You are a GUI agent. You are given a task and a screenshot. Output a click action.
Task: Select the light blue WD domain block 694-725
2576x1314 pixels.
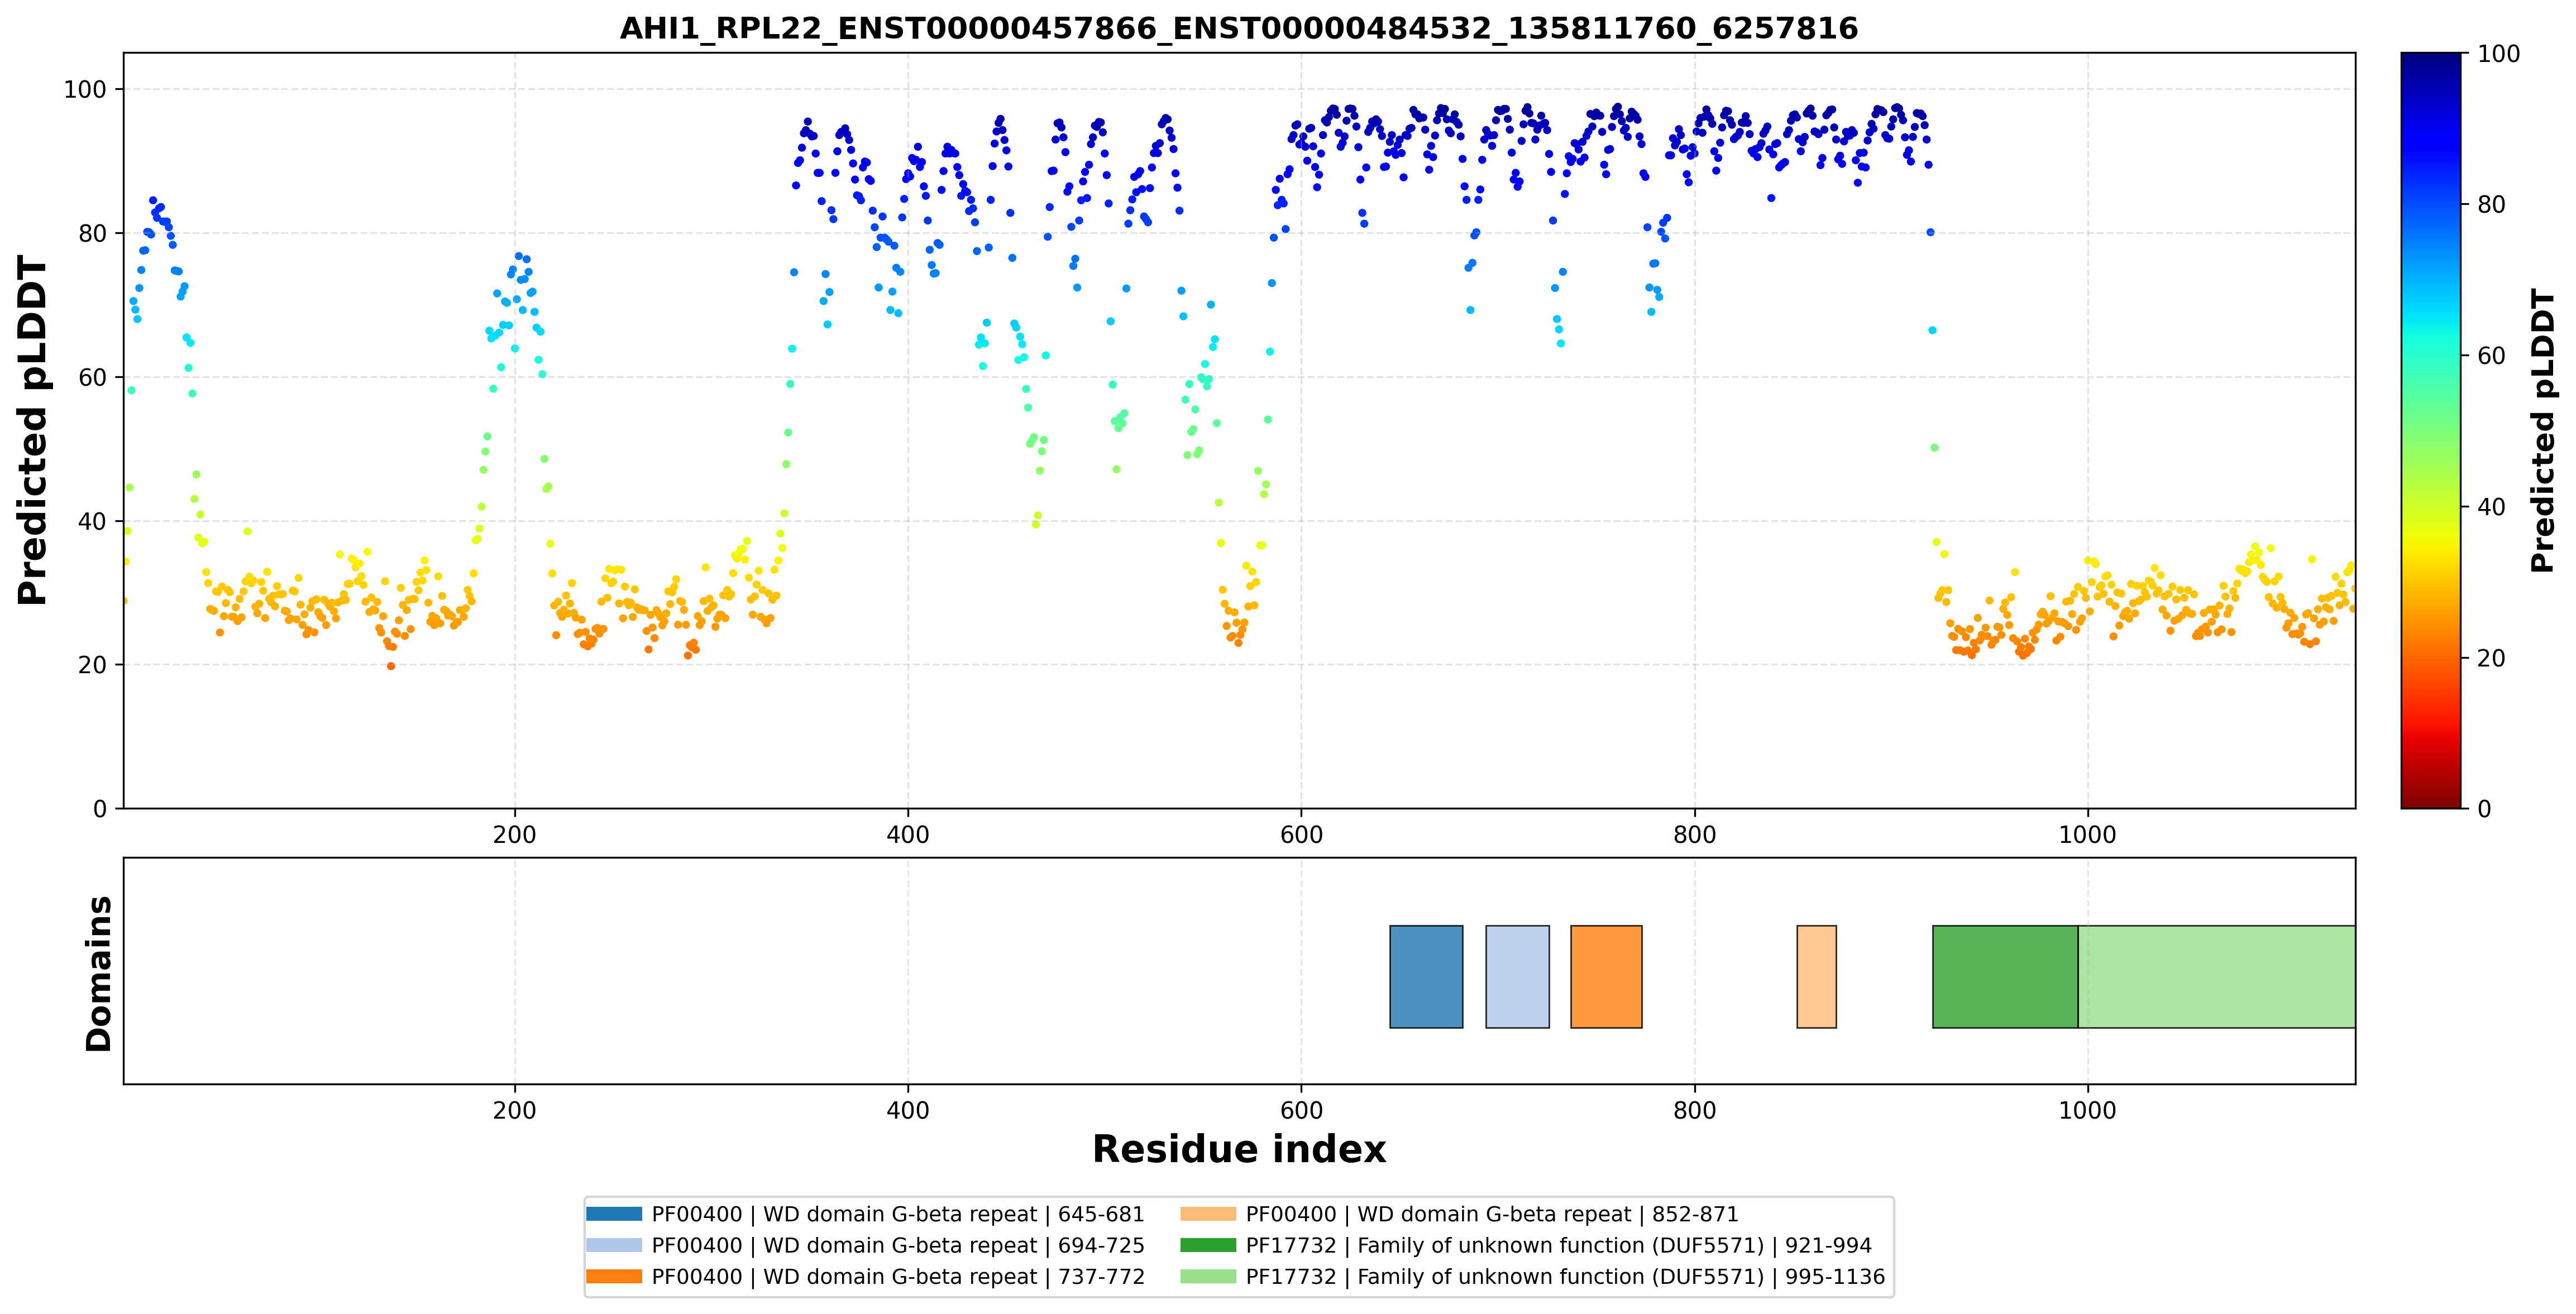click(x=1517, y=976)
